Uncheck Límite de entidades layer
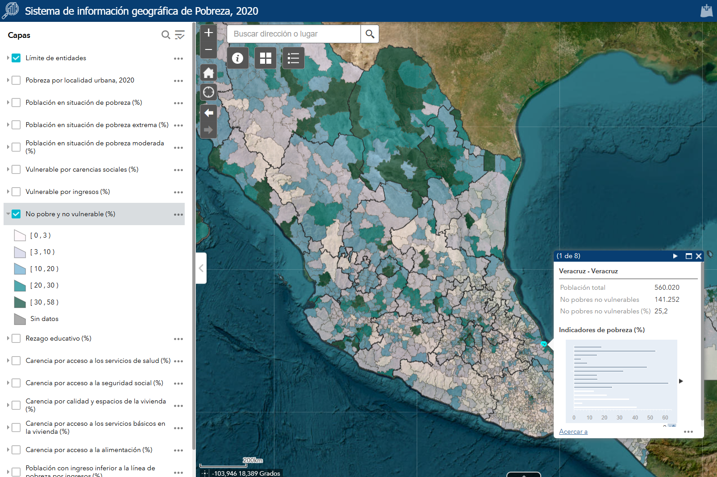This screenshot has width=717, height=477. coord(16,58)
